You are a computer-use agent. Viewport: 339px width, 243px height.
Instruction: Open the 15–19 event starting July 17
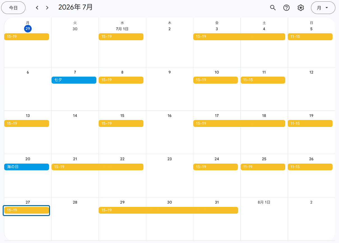tap(239, 123)
